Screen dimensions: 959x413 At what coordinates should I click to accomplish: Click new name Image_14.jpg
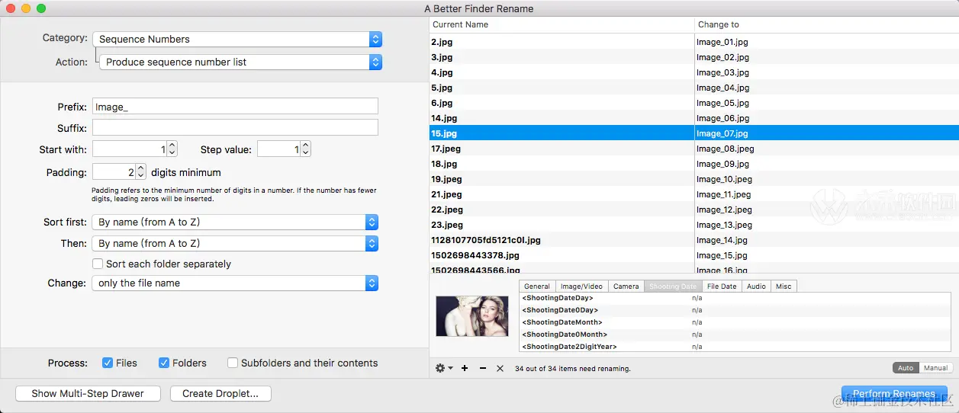point(722,240)
